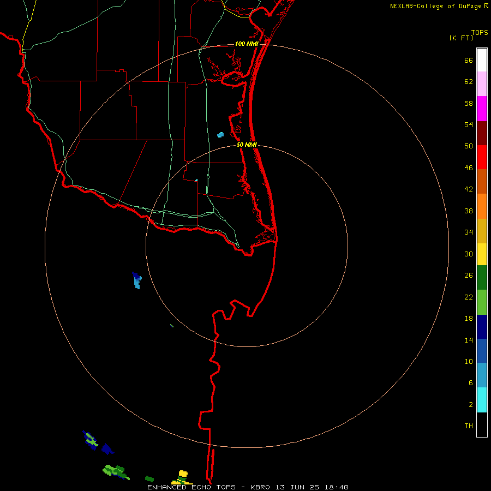Click the legend value 38

pyautogui.click(x=469, y=211)
